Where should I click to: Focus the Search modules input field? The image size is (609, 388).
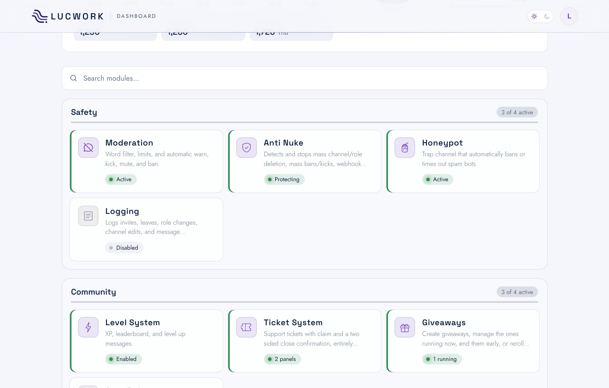[304, 78]
